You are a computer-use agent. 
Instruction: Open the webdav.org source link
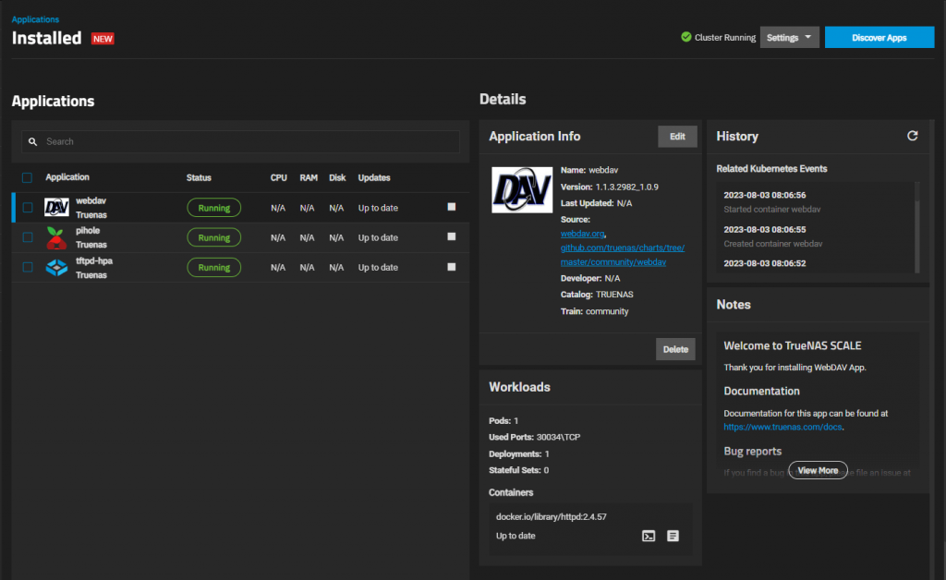point(582,234)
